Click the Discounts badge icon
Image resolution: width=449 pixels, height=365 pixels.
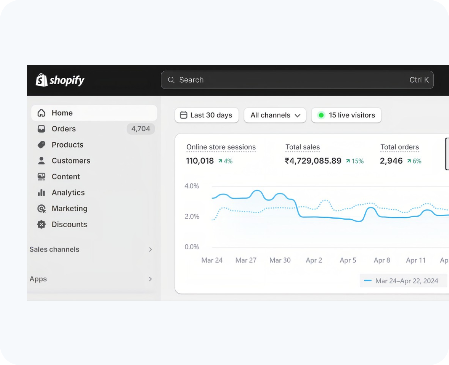tap(42, 224)
